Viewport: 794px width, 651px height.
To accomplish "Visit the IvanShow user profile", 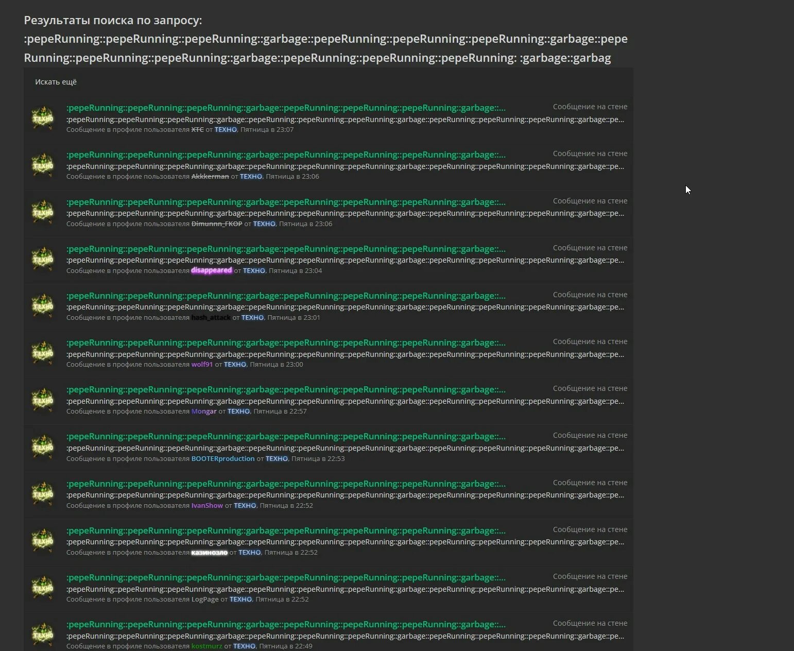I will pos(207,506).
